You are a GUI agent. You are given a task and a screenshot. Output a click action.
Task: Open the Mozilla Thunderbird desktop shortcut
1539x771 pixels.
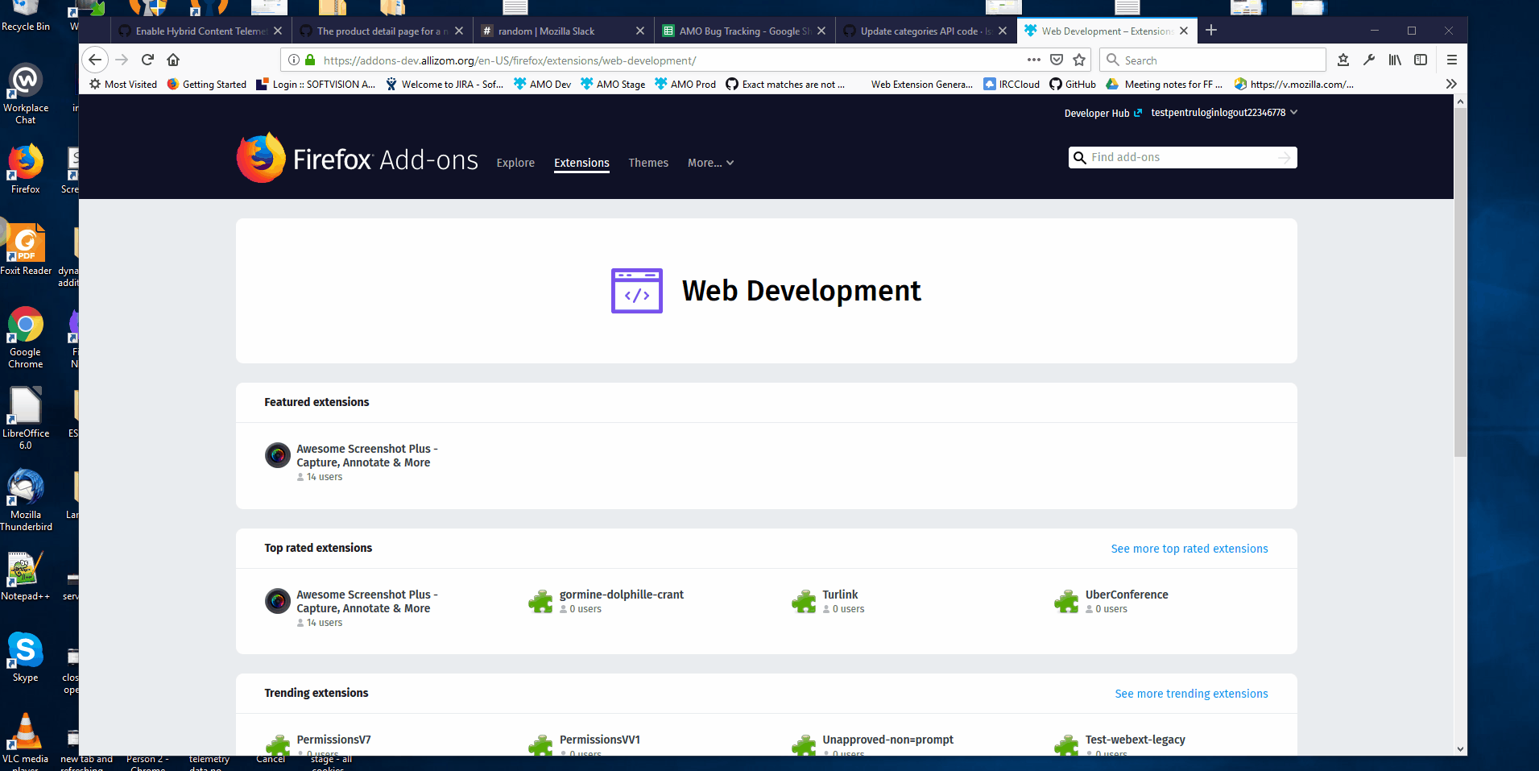coord(26,500)
